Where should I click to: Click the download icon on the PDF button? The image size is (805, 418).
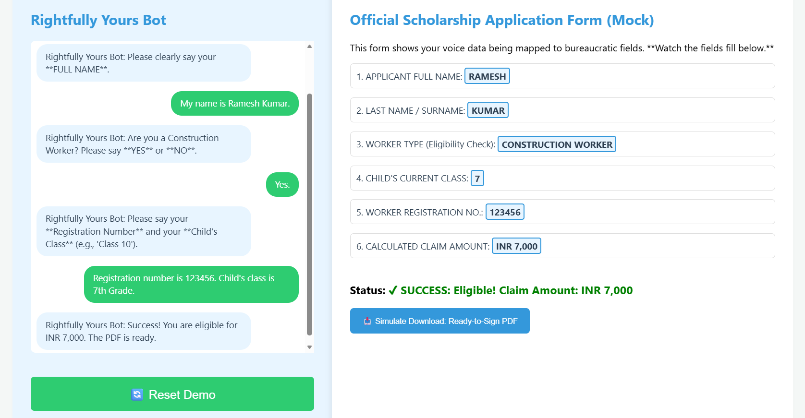367,321
